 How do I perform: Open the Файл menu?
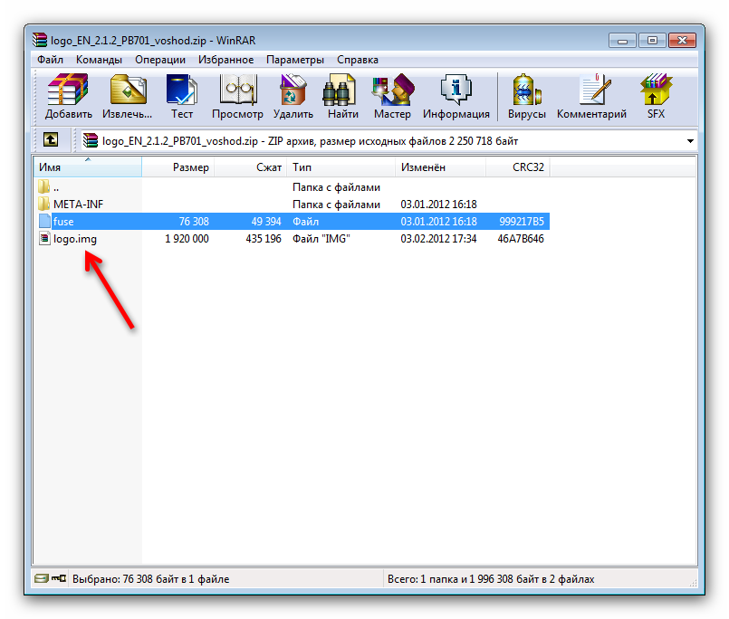(50, 60)
